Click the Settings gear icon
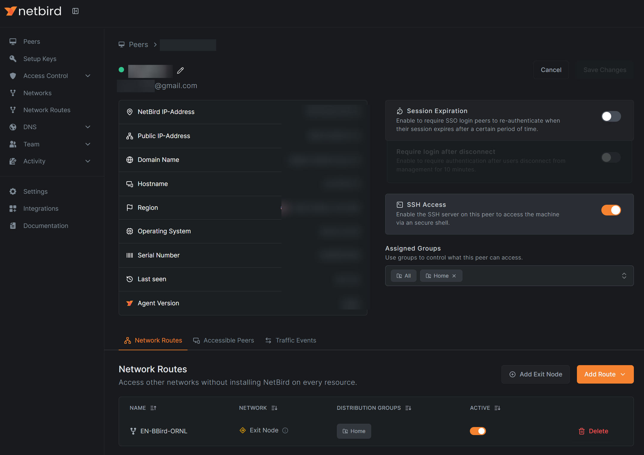 pos(13,191)
